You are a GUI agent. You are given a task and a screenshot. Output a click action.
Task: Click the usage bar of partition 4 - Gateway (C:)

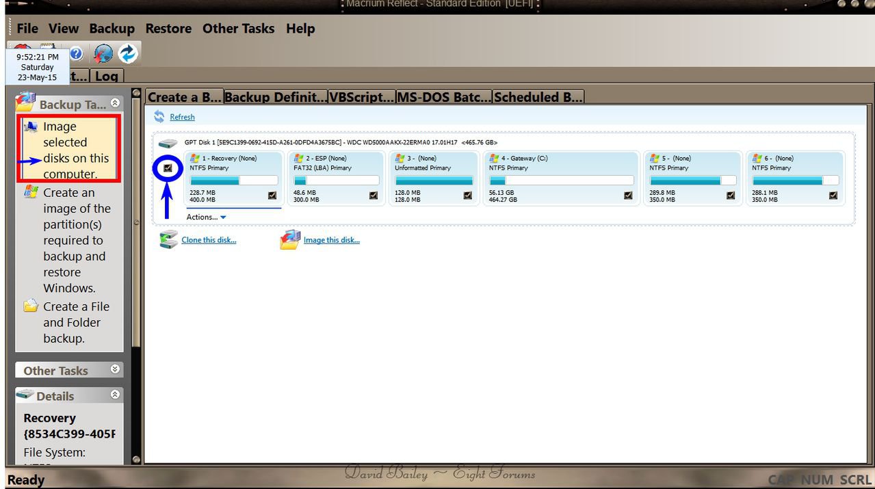pyautogui.click(x=561, y=181)
